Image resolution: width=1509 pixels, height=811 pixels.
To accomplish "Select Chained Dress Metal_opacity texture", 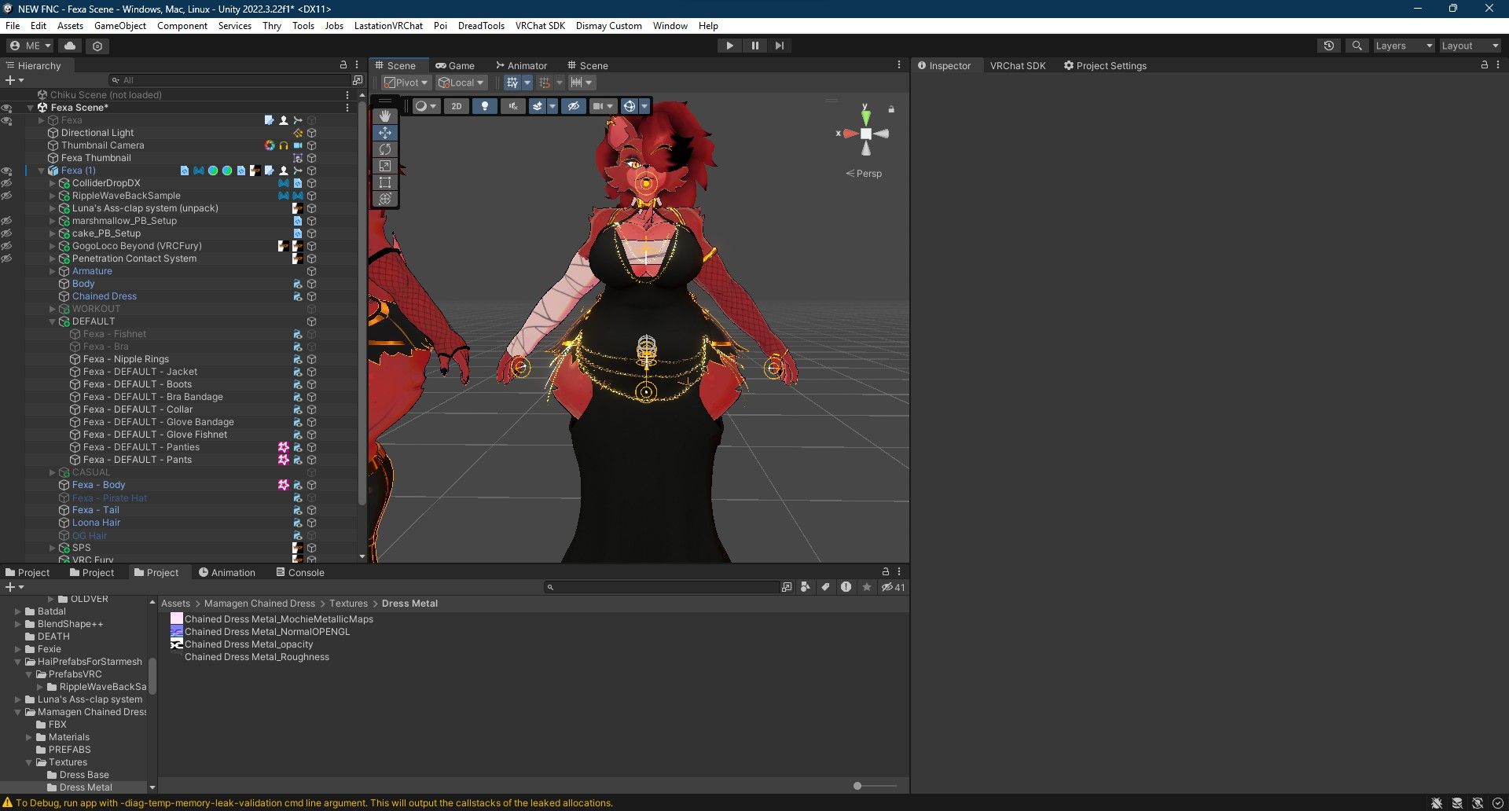I will 248,644.
